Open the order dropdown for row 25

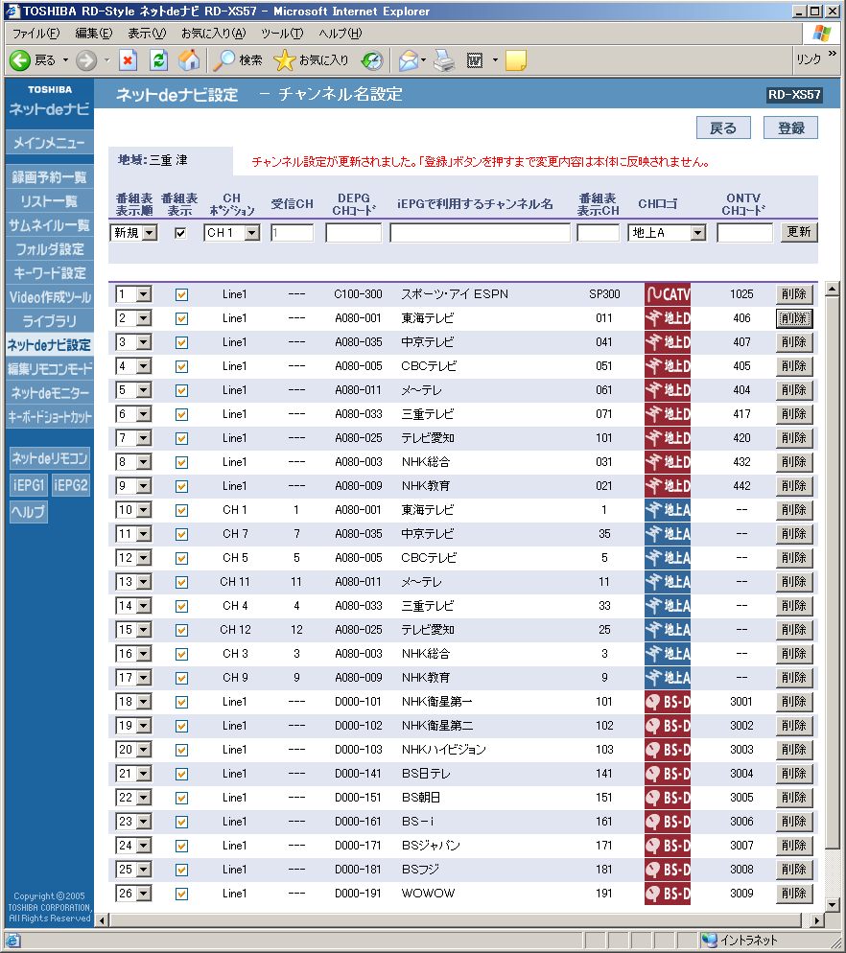tap(133, 870)
